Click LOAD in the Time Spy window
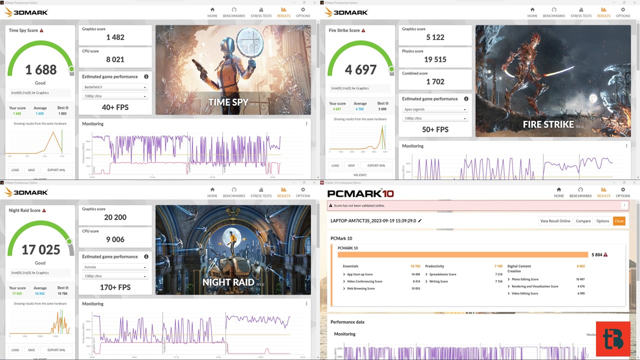 (x=15, y=170)
